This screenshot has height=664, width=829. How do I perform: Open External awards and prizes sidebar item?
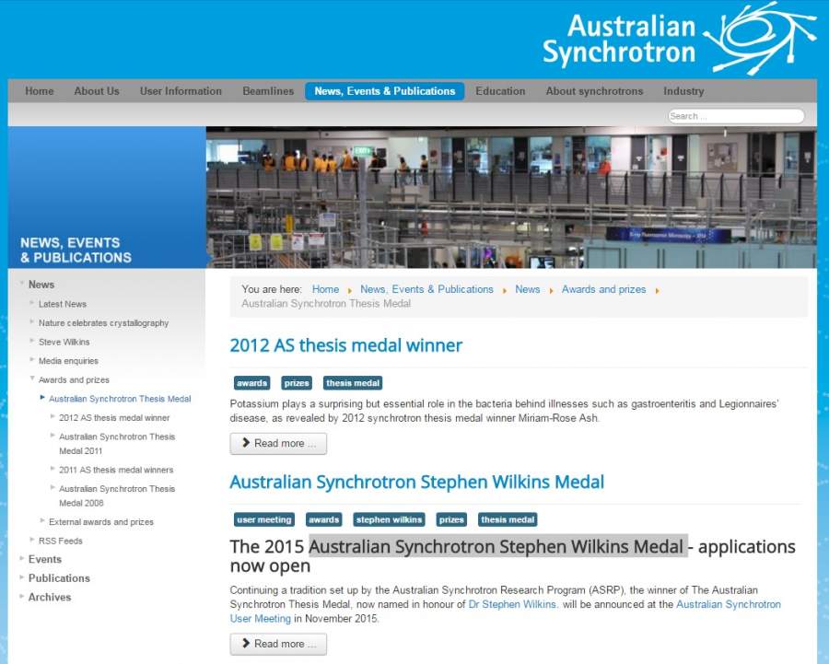click(x=101, y=522)
